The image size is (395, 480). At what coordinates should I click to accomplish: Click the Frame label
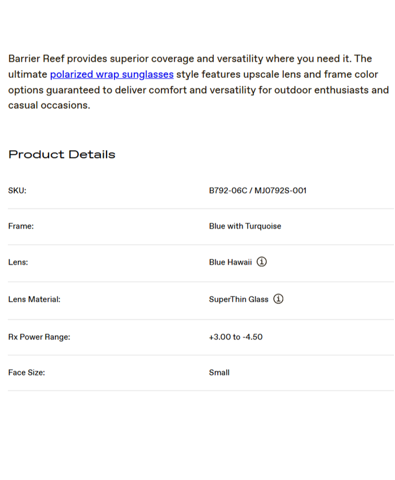tap(21, 226)
